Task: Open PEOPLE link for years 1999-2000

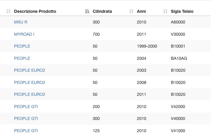Action: [x=22, y=46]
